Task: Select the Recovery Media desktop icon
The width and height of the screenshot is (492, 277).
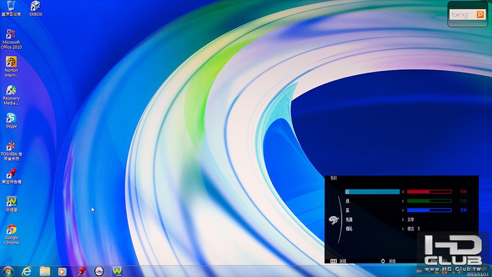Action: point(11,95)
